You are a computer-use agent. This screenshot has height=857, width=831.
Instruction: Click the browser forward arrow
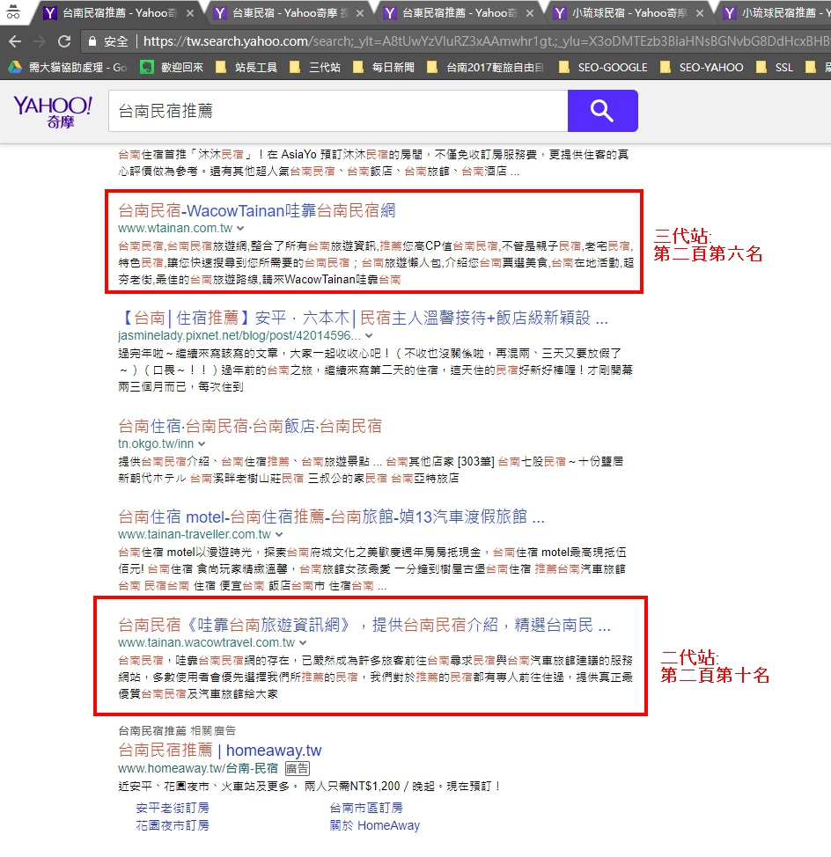click(40, 41)
